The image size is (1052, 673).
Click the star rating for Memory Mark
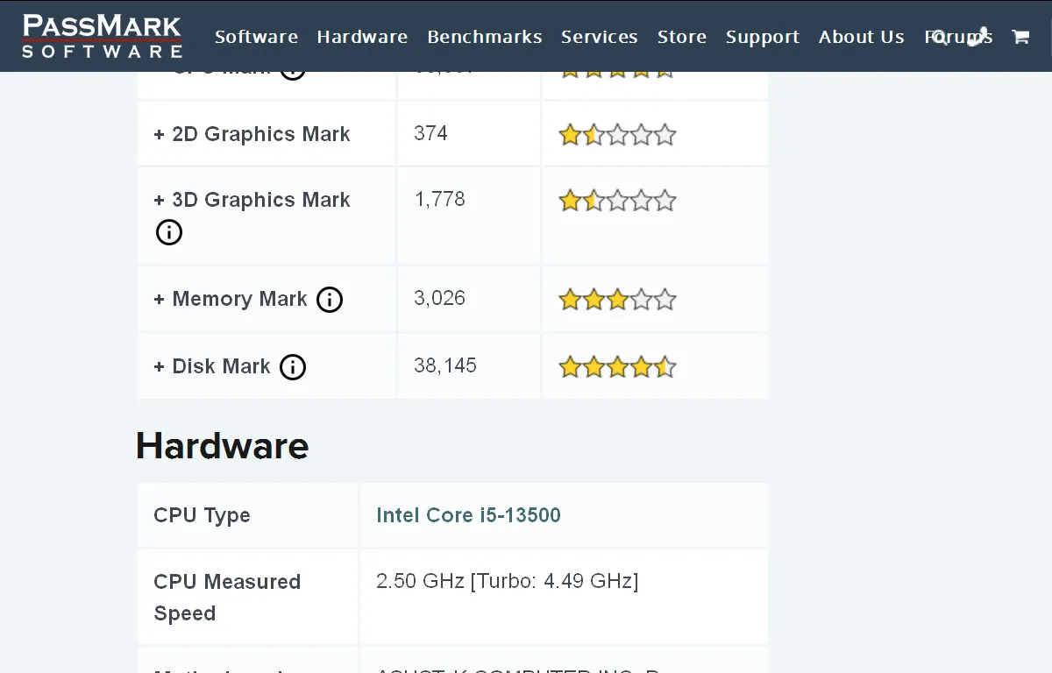coord(618,300)
